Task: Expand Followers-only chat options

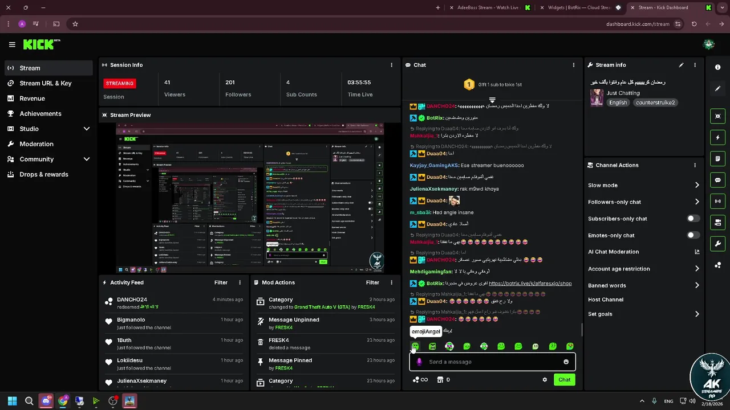Action: point(697,202)
